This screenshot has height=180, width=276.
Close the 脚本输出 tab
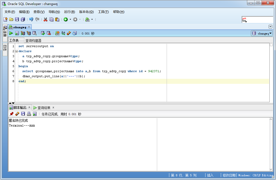click(29, 107)
